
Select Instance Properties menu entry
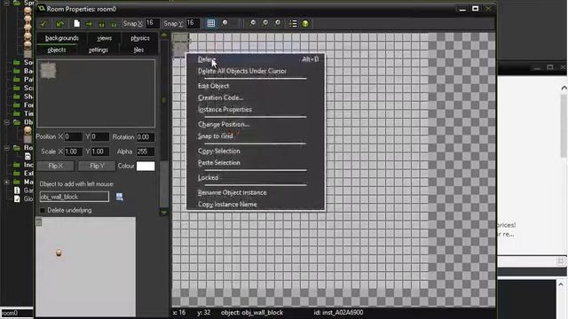[x=256, y=110]
